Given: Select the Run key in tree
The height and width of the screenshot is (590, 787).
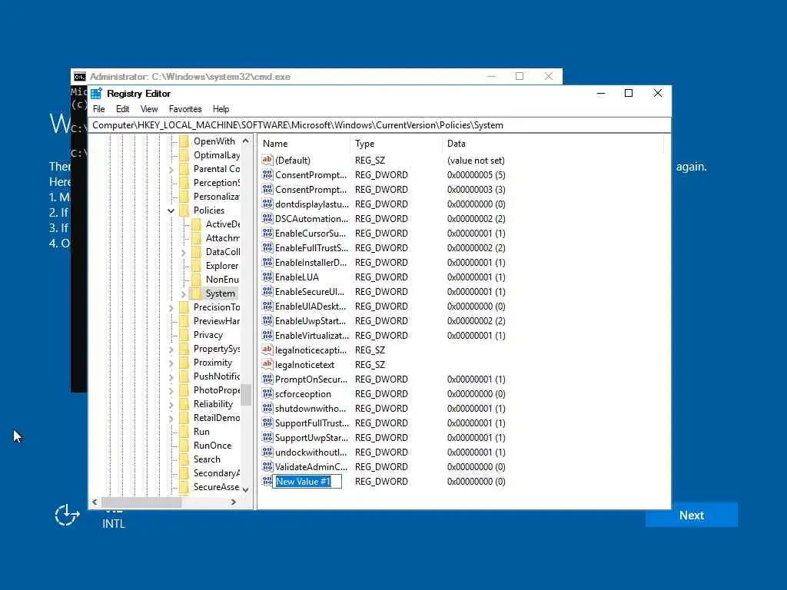Looking at the screenshot, I should click(201, 432).
